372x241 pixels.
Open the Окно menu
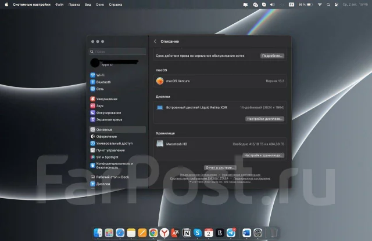[100, 5]
